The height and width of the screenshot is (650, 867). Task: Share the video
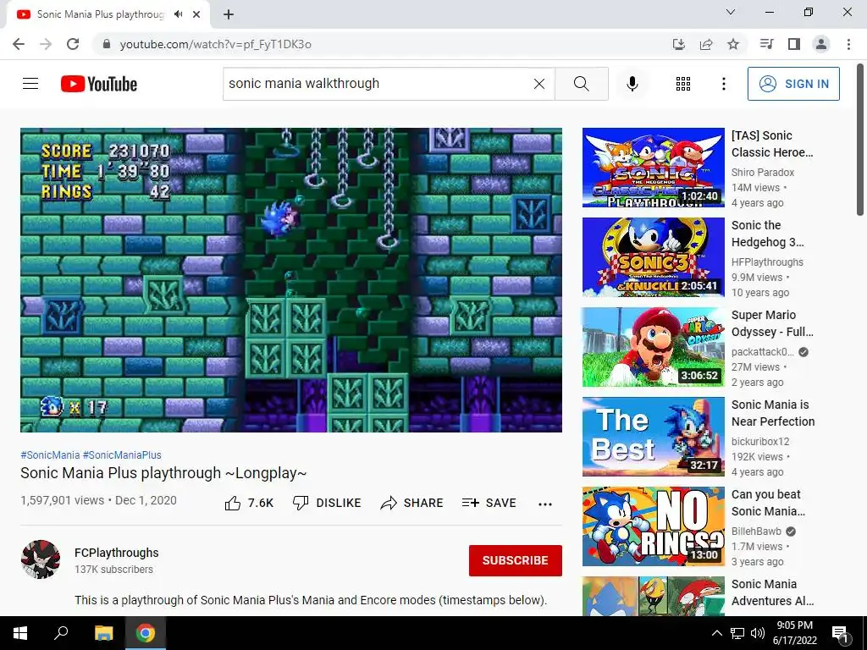tap(411, 503)
